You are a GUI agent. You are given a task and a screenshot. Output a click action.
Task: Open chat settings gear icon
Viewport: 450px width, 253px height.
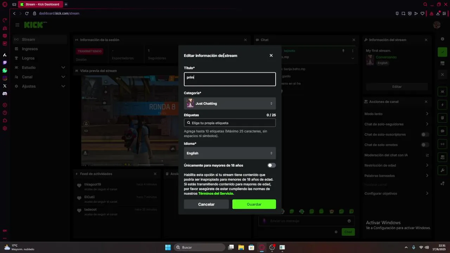336,232
